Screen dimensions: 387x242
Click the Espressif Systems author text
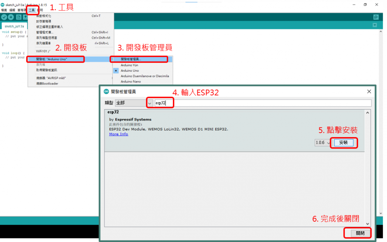[133, 119]
